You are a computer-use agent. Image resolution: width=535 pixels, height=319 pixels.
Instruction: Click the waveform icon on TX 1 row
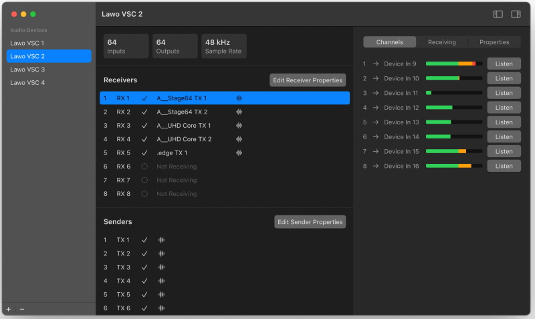[161, 240]
